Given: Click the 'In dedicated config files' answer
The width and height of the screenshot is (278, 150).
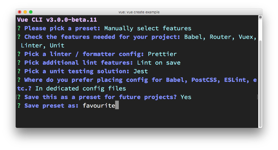Looking at the screenshot, I should coord(81,88).
